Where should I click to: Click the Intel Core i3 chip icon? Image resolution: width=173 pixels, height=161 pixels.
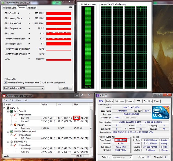[x=12, y=111]
